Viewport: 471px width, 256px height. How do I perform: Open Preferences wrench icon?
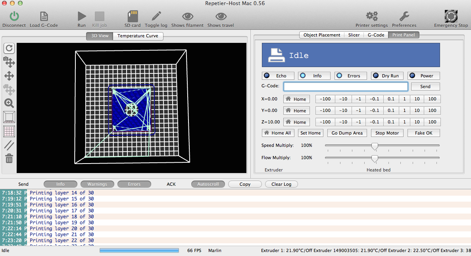click(x=404, y=16)
